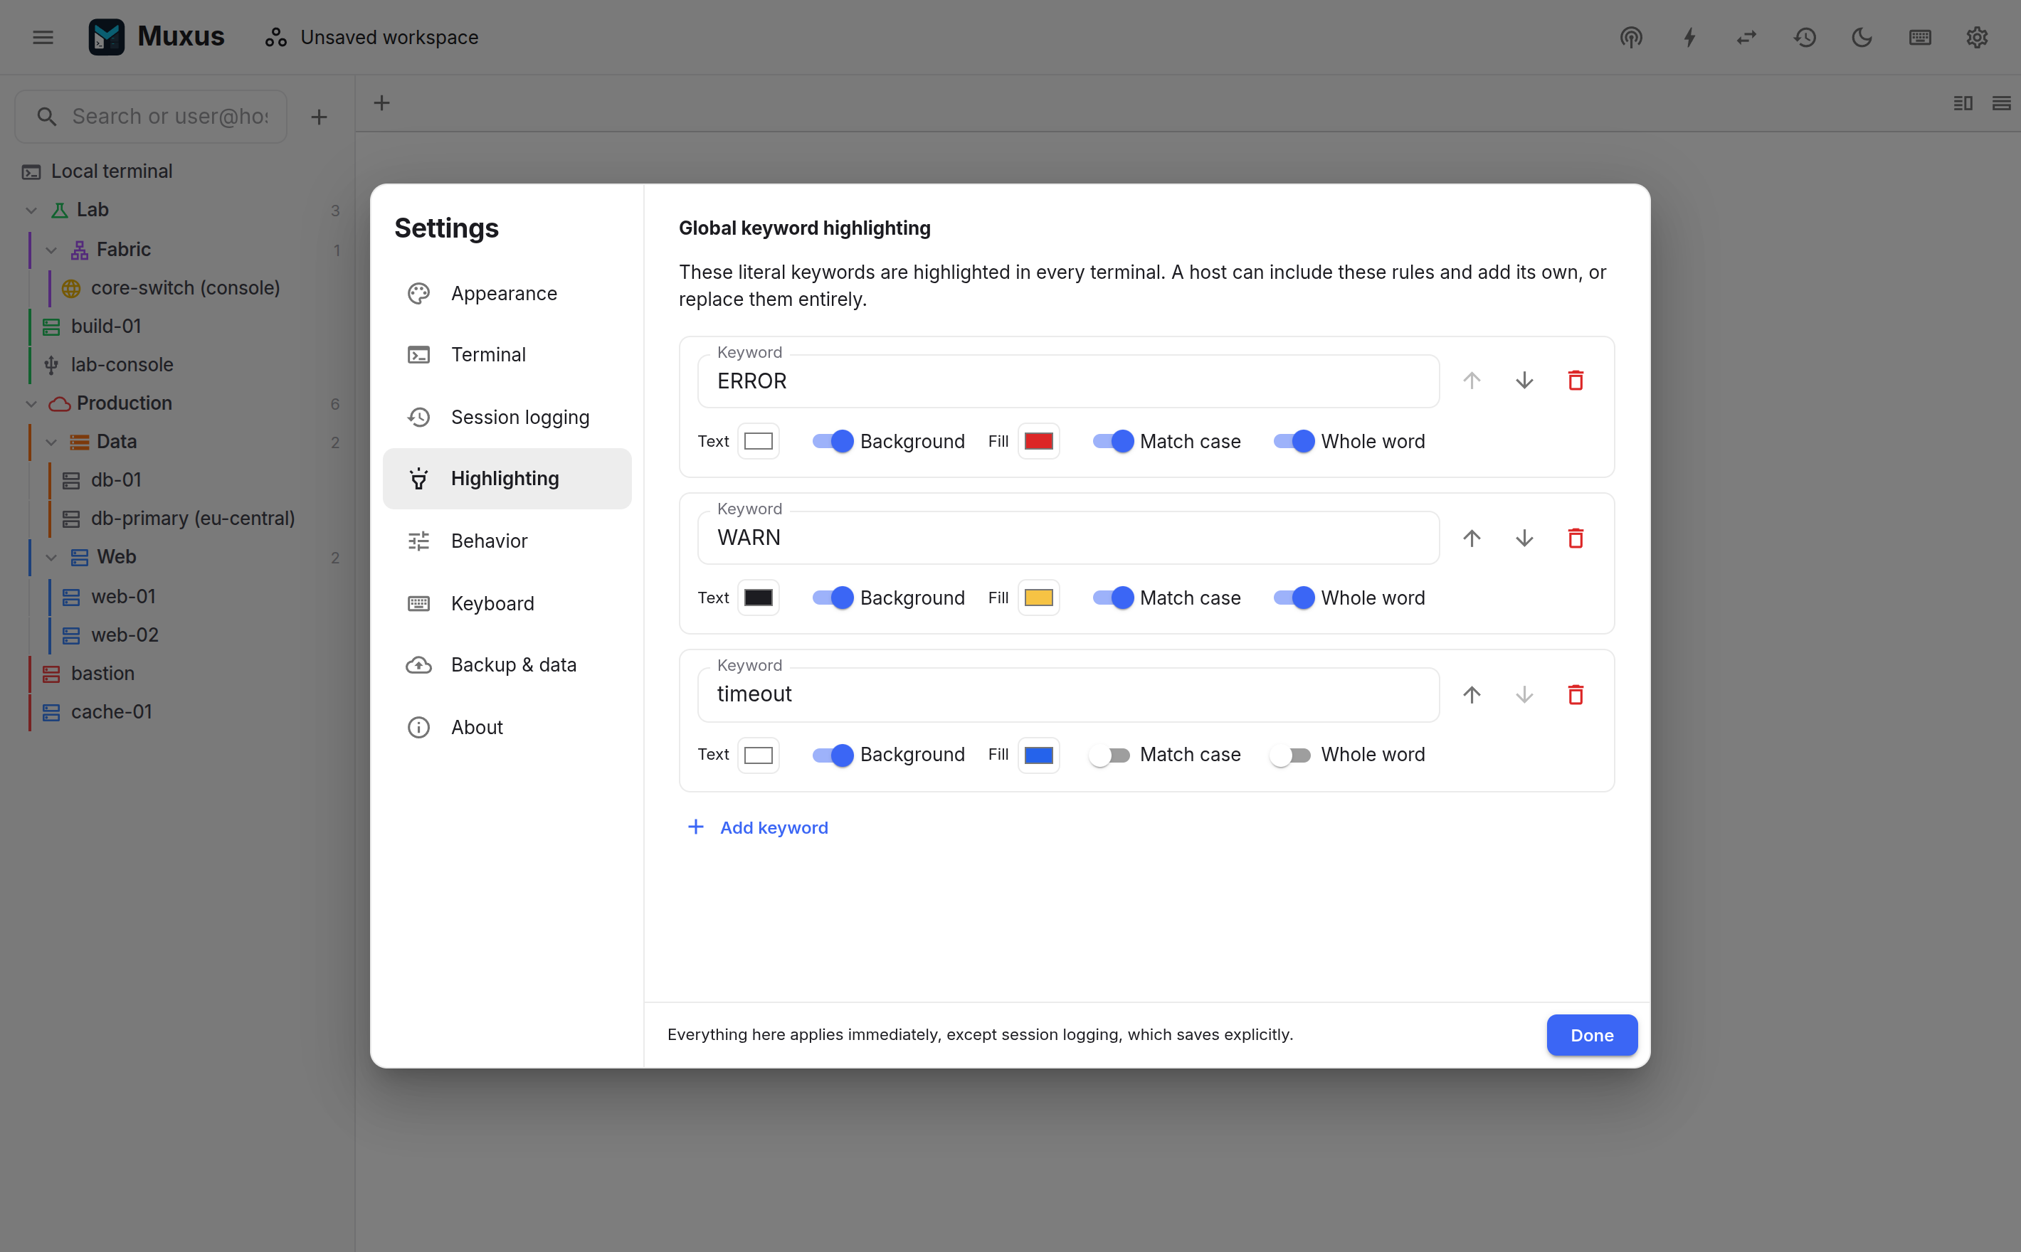2021x1252 pixels.
Task: Open the history clock icon in top bar
Action: (1805, 37)
